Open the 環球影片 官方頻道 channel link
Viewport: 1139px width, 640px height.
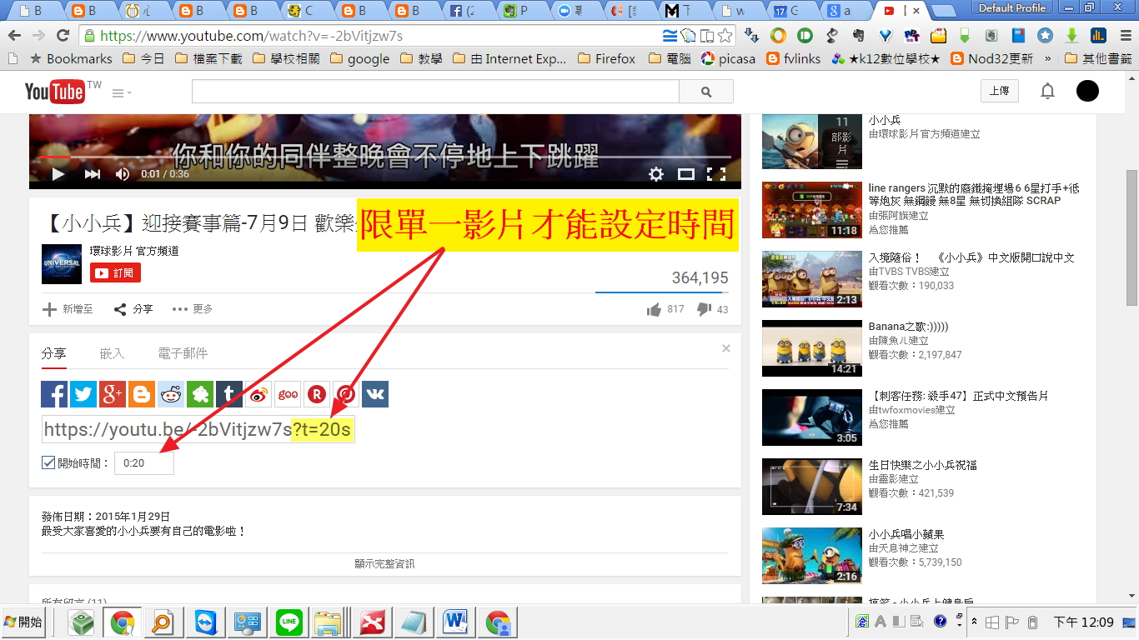point(134,250)
